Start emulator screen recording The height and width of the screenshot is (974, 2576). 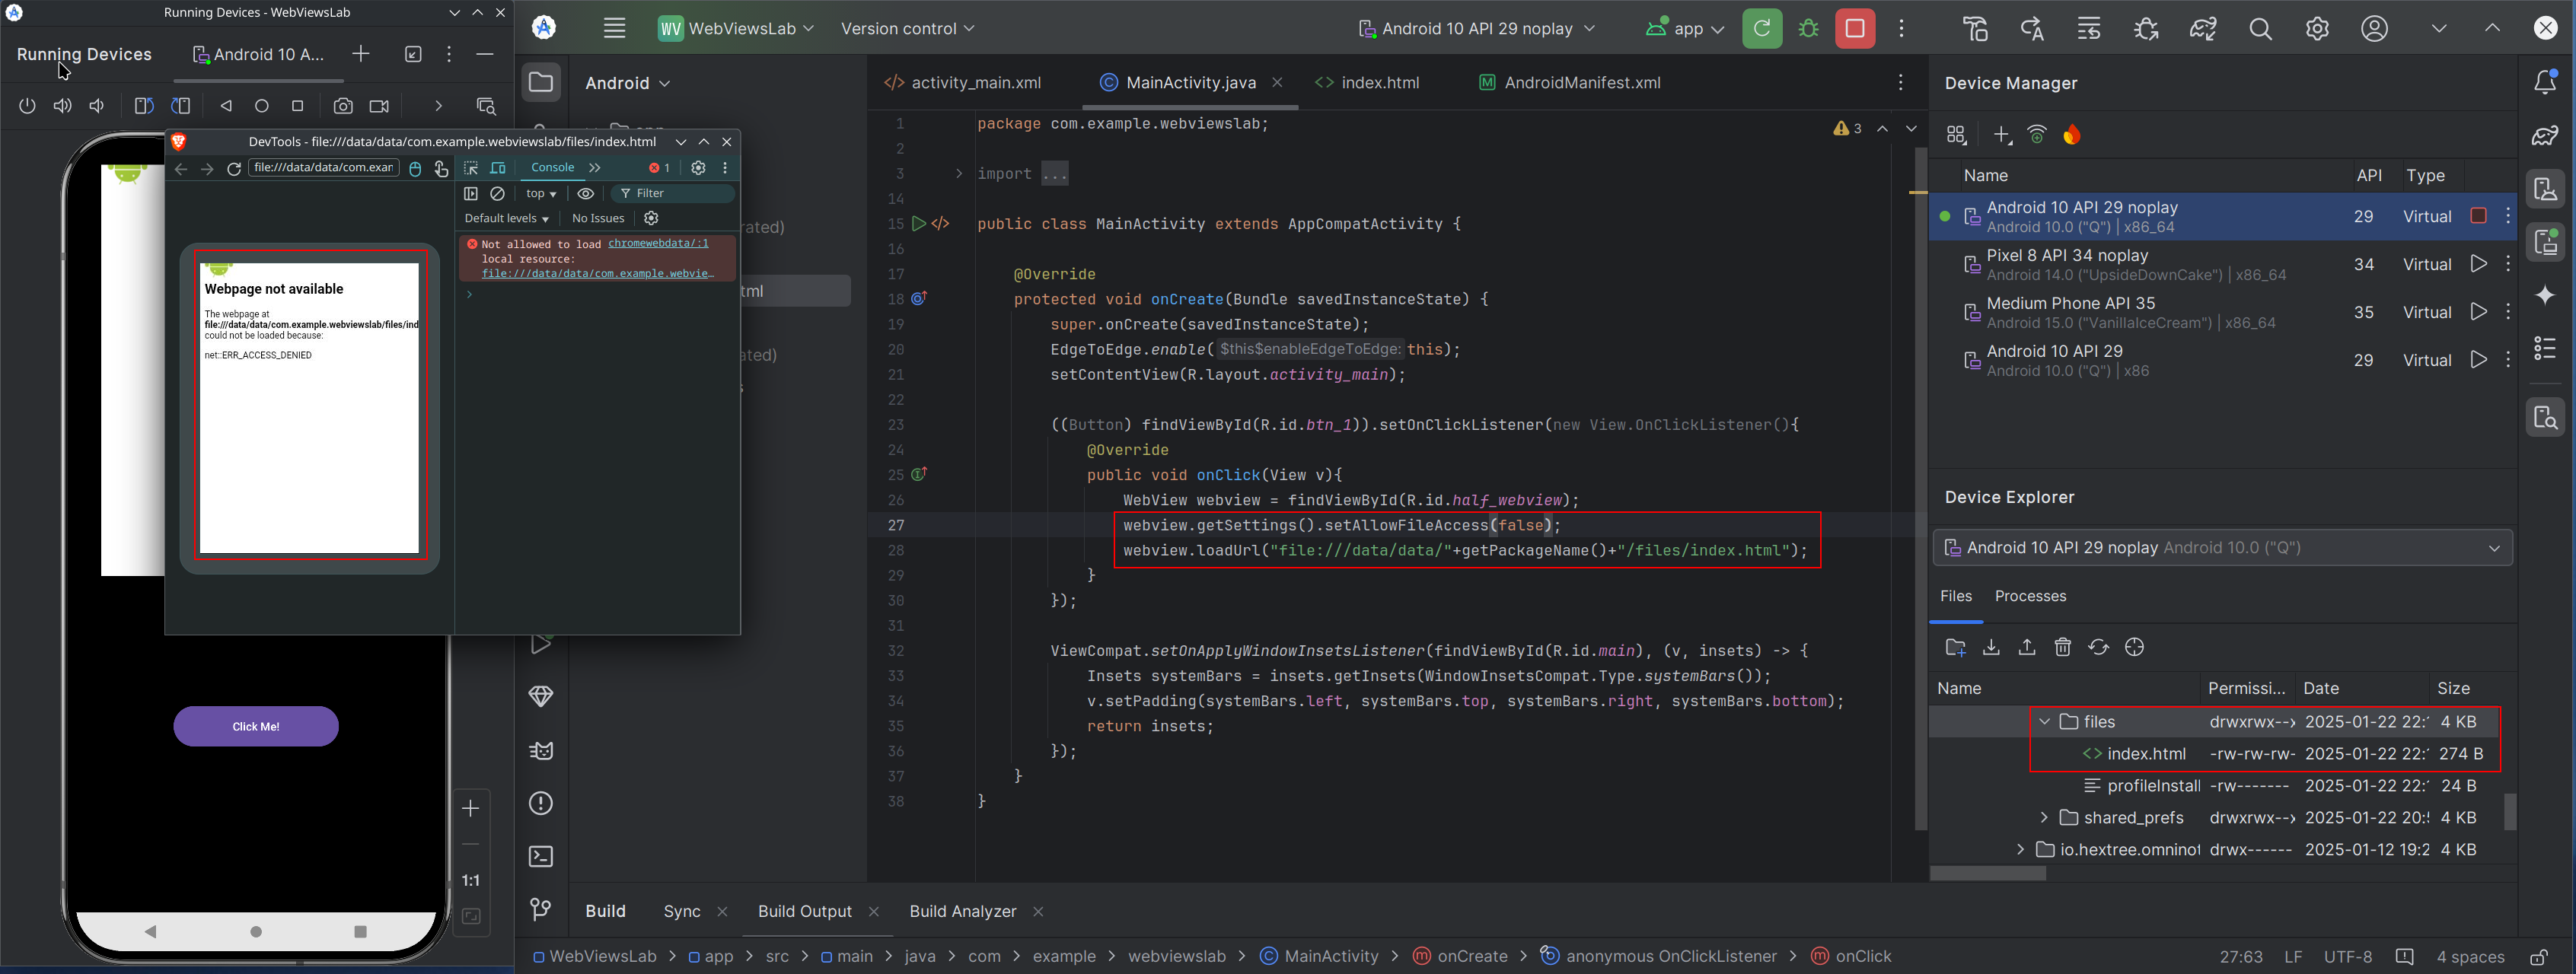pyautogui.click(x=379, y=106)
